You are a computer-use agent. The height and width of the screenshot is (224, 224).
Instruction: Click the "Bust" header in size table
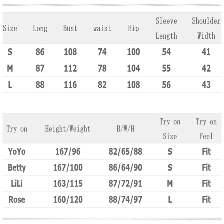click(x=70, y=28)
